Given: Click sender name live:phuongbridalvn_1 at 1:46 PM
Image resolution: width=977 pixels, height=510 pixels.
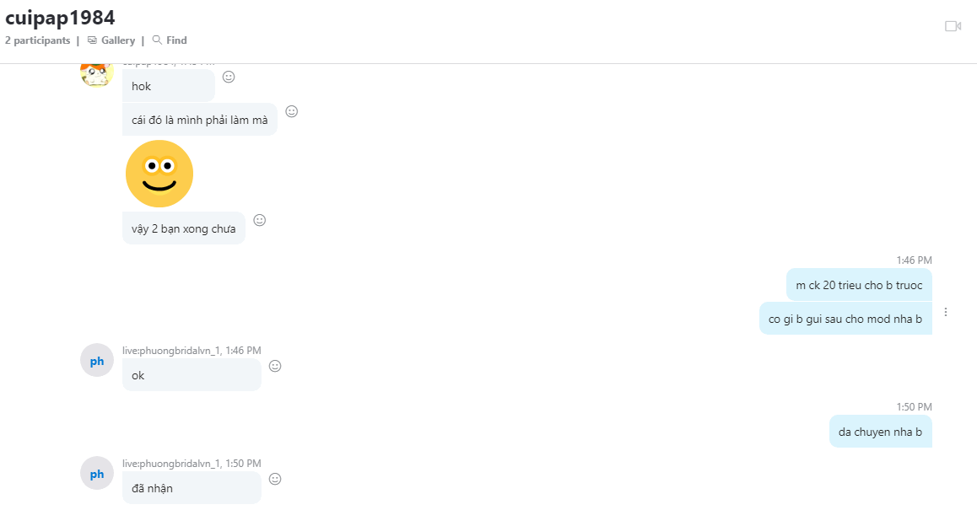Looking at the screenshot, I should [x=171, y=351].
